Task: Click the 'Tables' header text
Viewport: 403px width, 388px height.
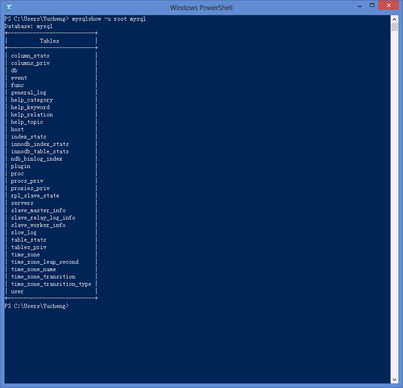Action: pos(49,41)
